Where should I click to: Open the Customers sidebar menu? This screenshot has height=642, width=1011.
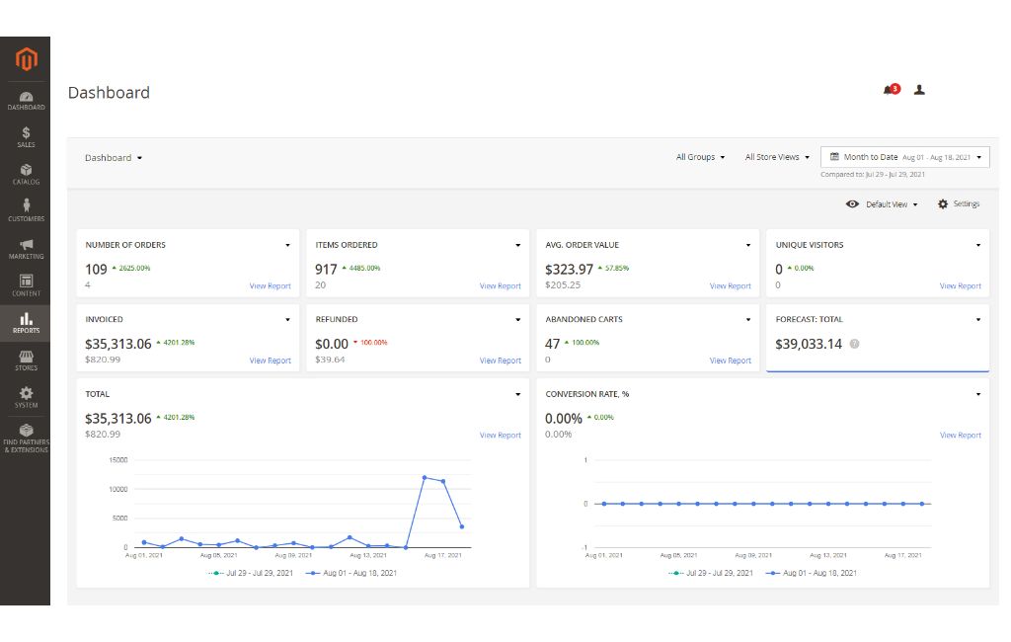(x=26, y=211)
